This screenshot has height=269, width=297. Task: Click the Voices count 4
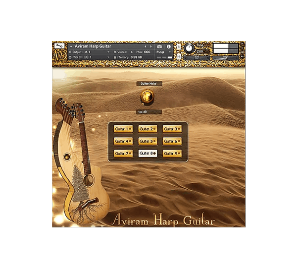pyautogui.click(x=132, y=52)
